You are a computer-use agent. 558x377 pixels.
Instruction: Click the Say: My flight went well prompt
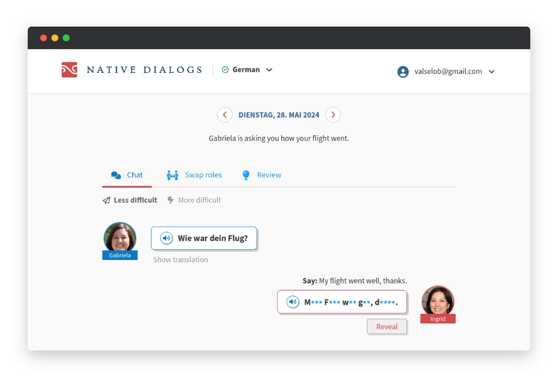(x=355, y=281)
